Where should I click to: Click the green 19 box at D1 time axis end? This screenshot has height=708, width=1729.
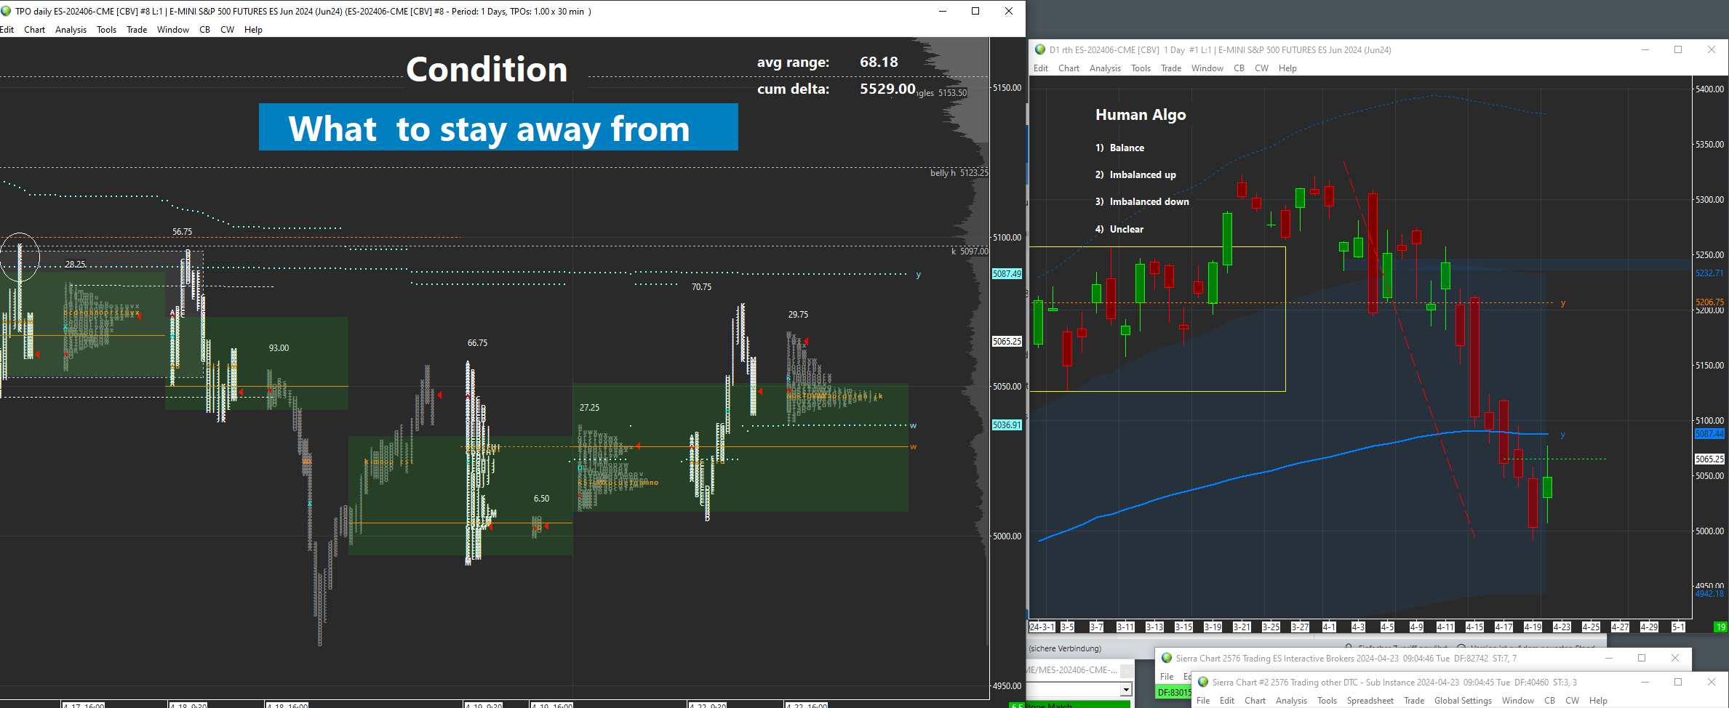[x=1720, y=627]
